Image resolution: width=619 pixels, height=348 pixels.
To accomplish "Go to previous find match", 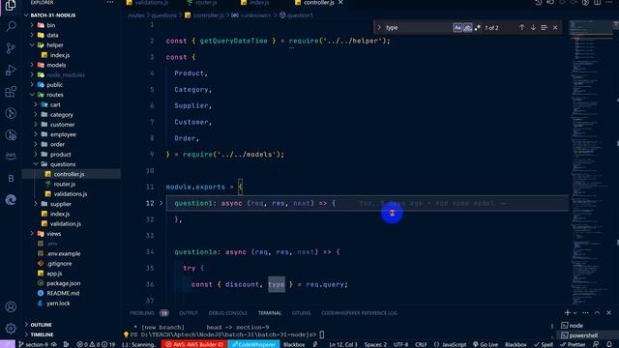I will [522, 28].
